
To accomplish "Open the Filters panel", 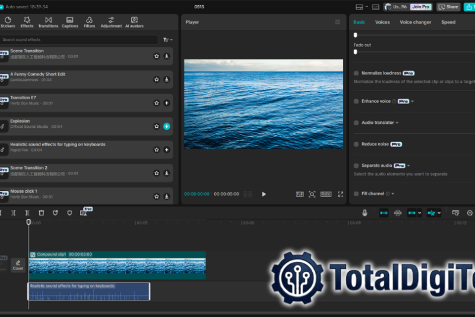I will pyautogui.click(x=90, y=23).
